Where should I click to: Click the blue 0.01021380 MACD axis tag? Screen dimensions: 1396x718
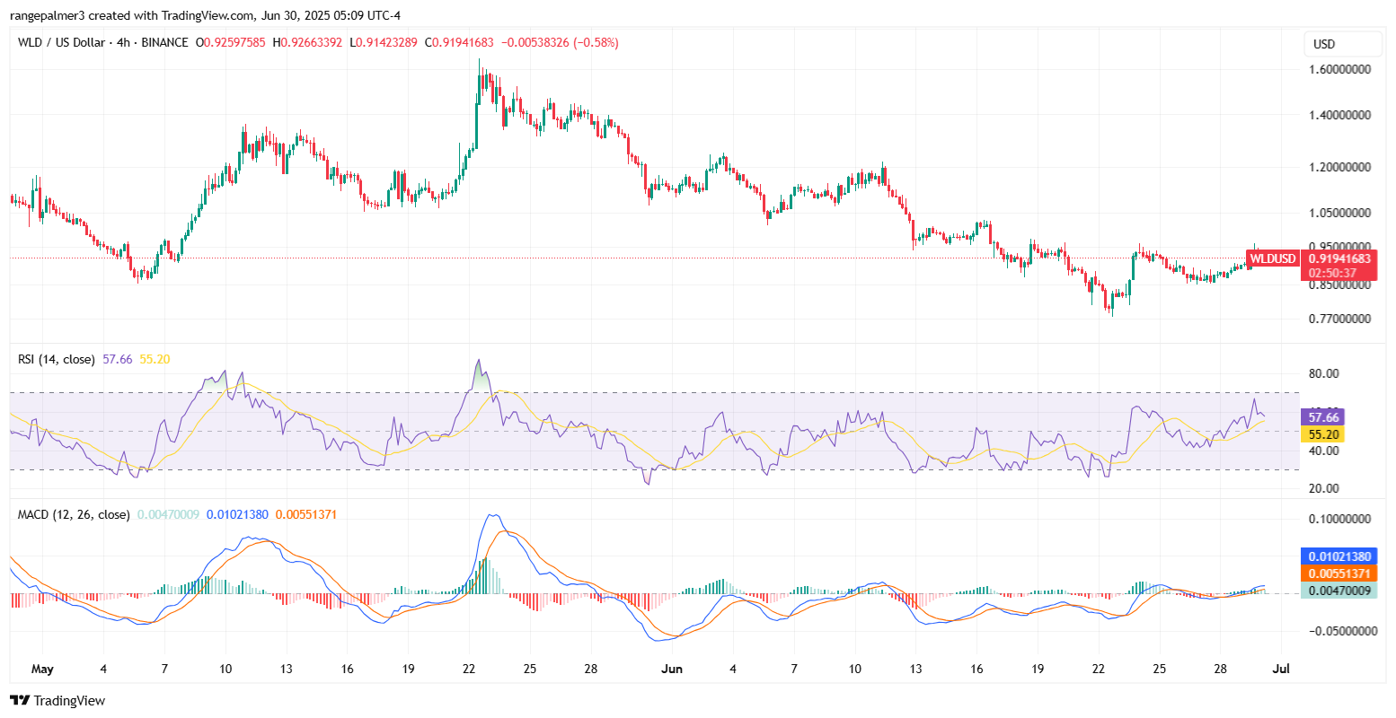(1338, 556)
